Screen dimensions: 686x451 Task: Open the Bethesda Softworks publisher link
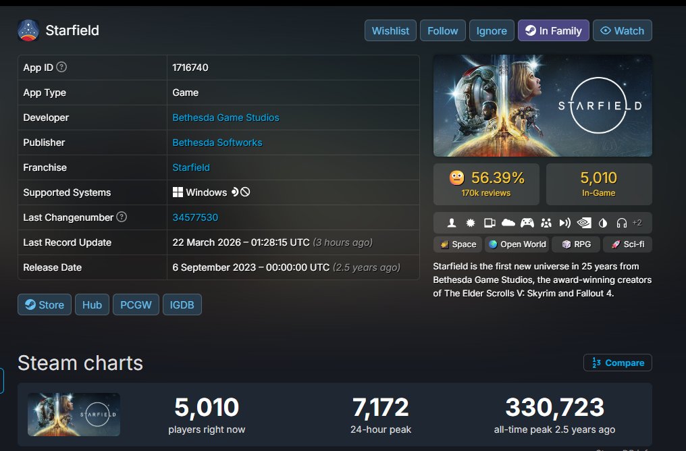pos(217,142)
